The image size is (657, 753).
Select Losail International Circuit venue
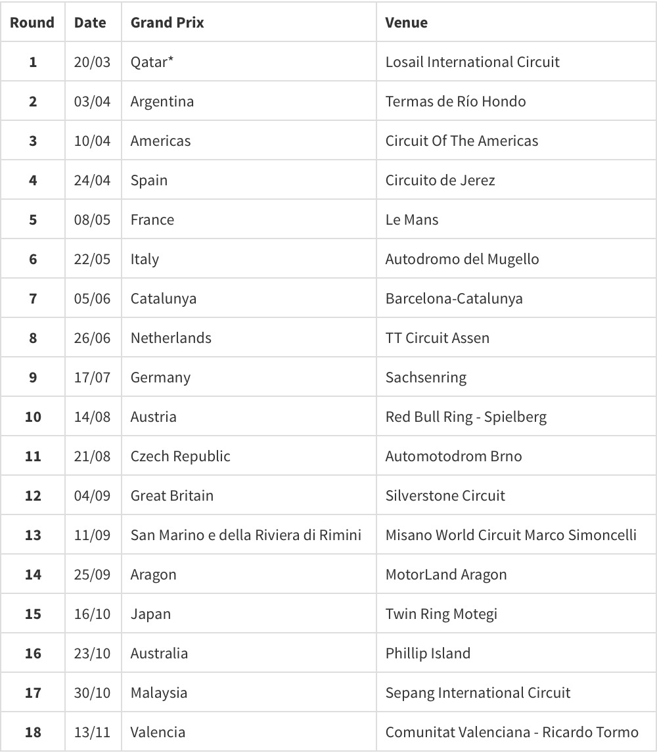[x=472, y=62]
